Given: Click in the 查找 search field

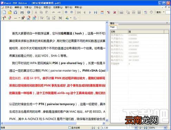Looking at the screenshot, I should (168, 12).
